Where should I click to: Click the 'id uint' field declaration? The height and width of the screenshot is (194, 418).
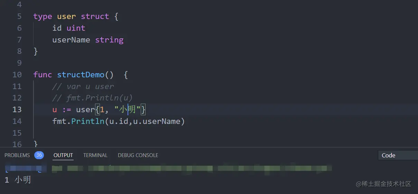click(69, 28)
